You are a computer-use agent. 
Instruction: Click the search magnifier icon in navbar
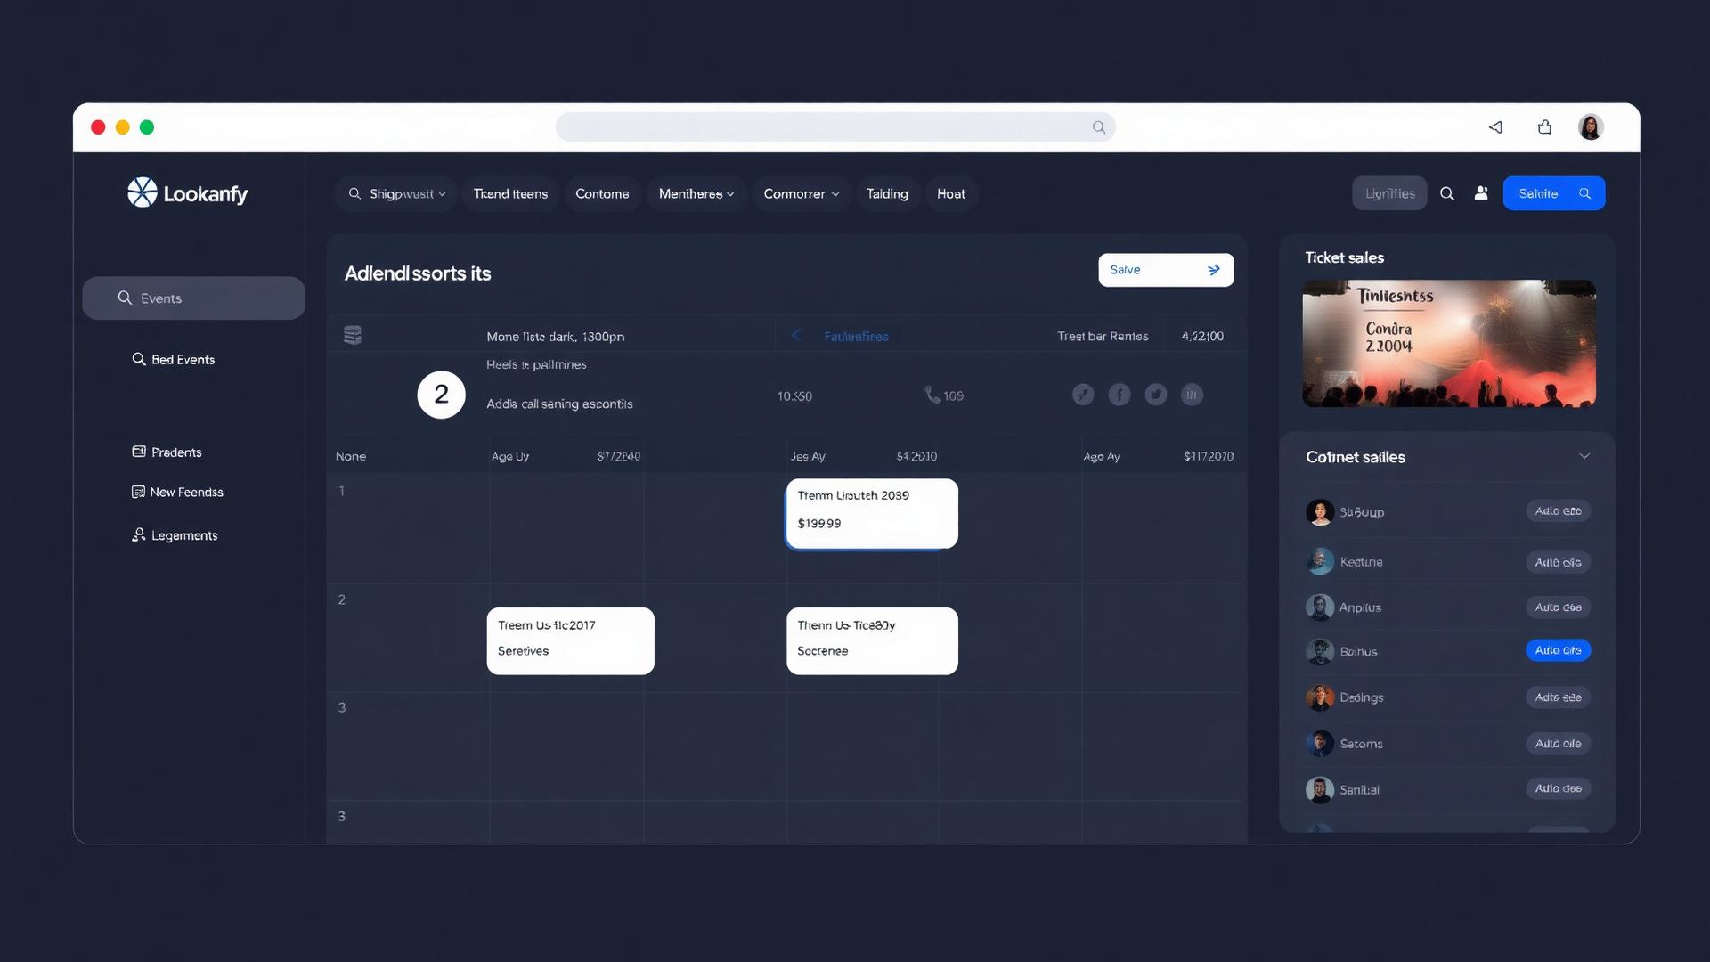point(1447,193)
